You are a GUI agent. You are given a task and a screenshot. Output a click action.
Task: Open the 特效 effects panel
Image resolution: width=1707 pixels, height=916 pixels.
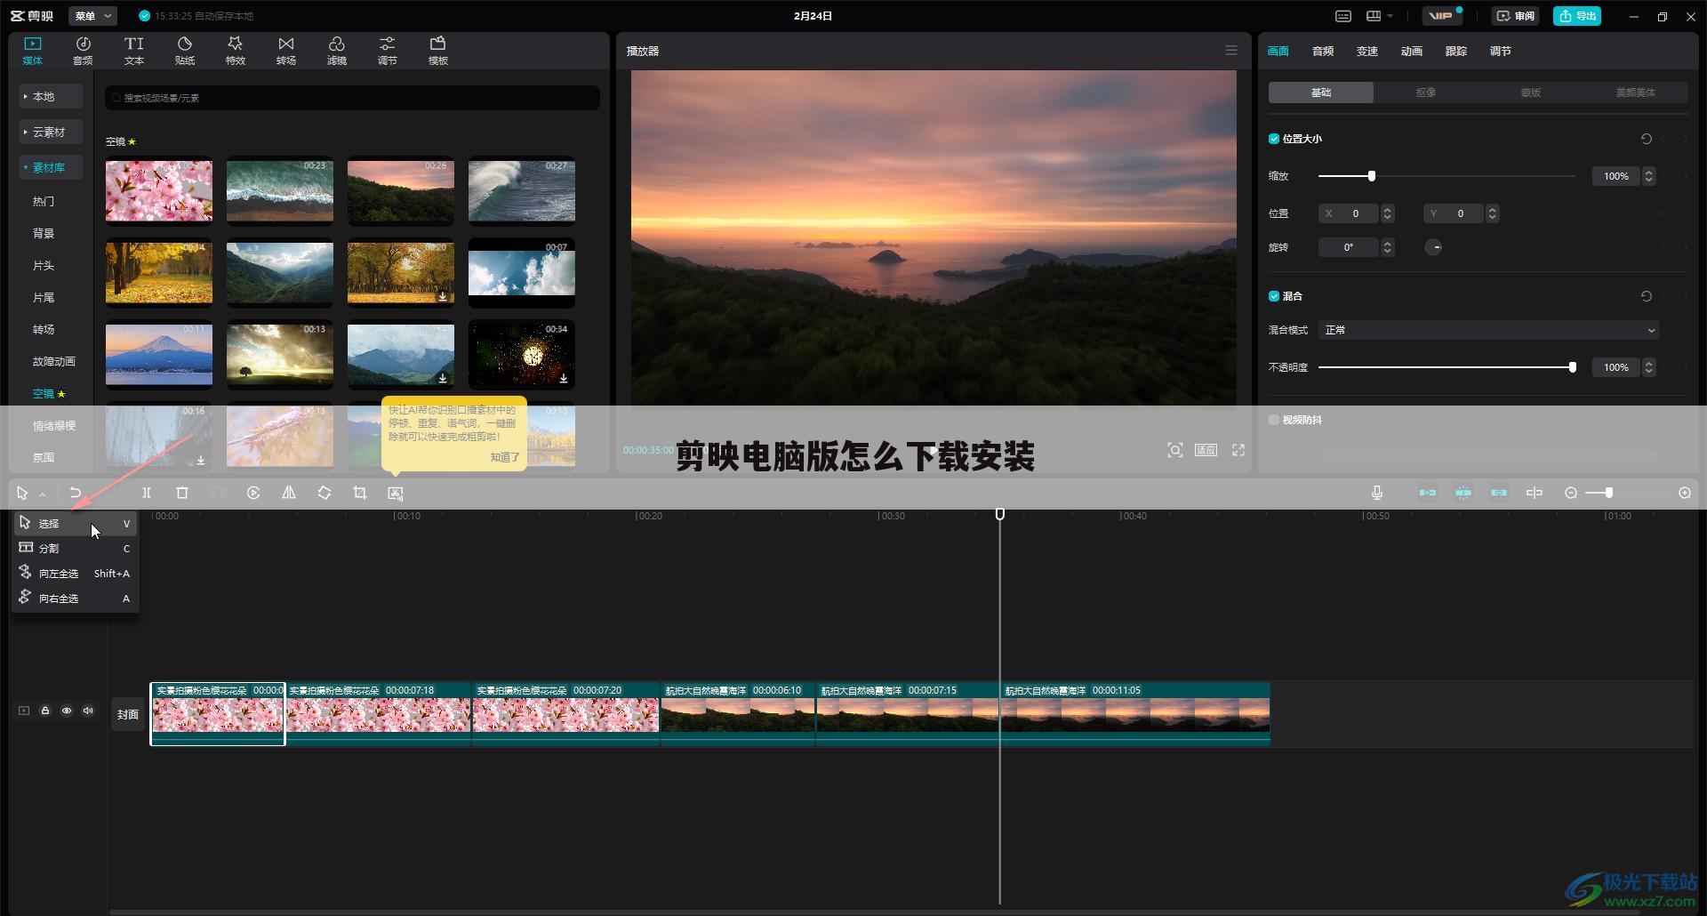236,51
